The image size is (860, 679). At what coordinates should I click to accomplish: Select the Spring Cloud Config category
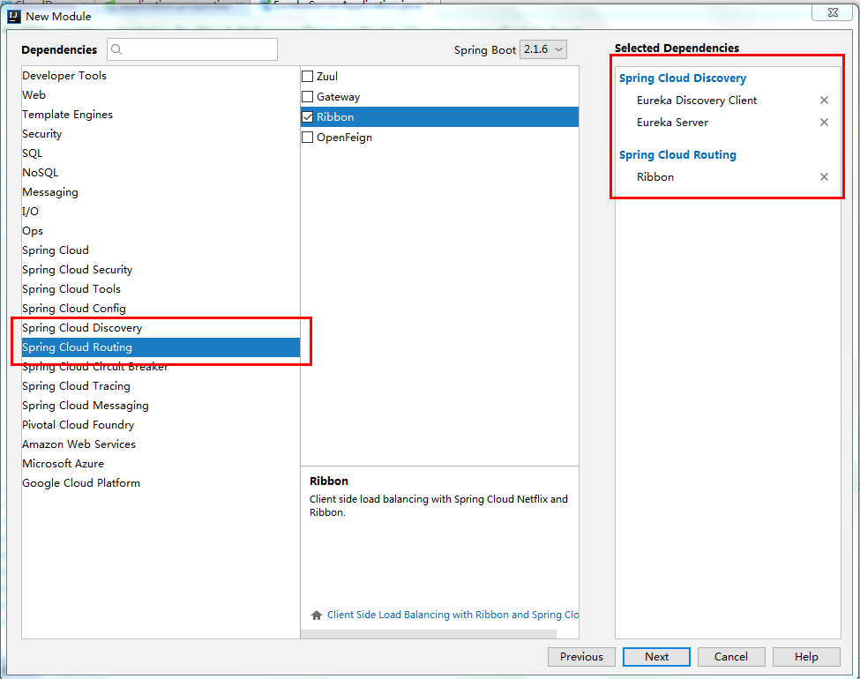(161, 309)
